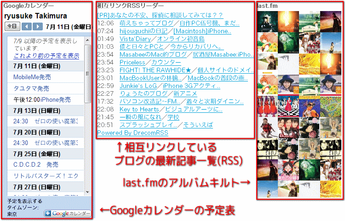345x221 pixels.
Task: Open オンライン初音島 article link
Action: click(x=181, y=39)
